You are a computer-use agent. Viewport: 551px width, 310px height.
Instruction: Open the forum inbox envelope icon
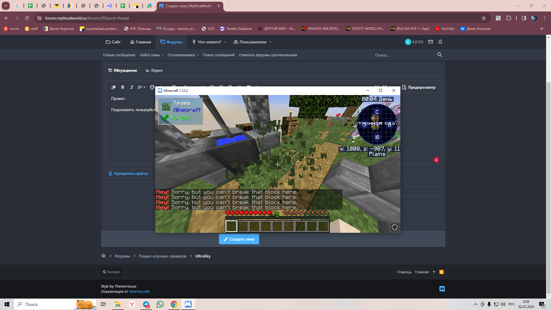[x=430, y=42]
